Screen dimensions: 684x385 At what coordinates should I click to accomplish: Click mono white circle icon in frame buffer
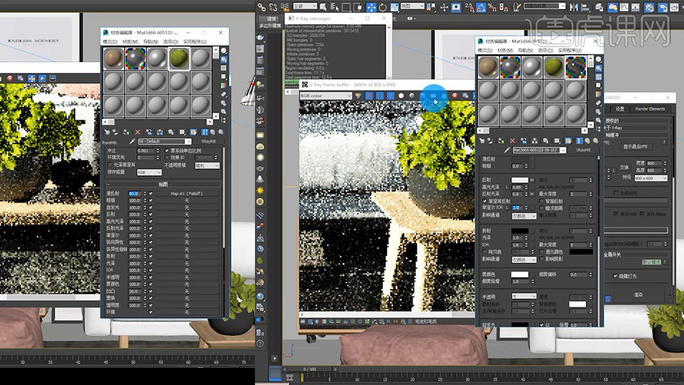pos(401,95)
